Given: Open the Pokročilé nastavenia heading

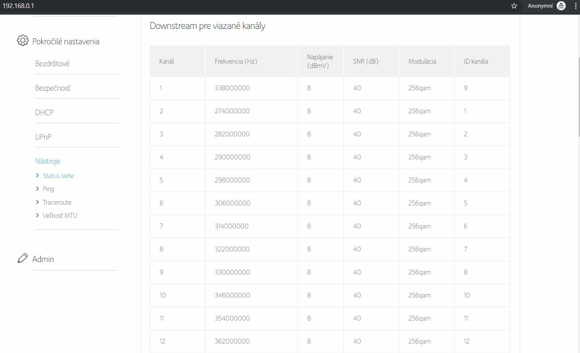Looking at the screenshot, I should [66, 41].
